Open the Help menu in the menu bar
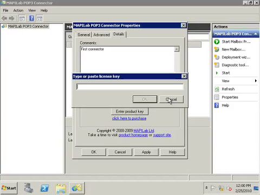Image resolution: width=260 pixels, height=195 pixels. click(x=44, y=10)
